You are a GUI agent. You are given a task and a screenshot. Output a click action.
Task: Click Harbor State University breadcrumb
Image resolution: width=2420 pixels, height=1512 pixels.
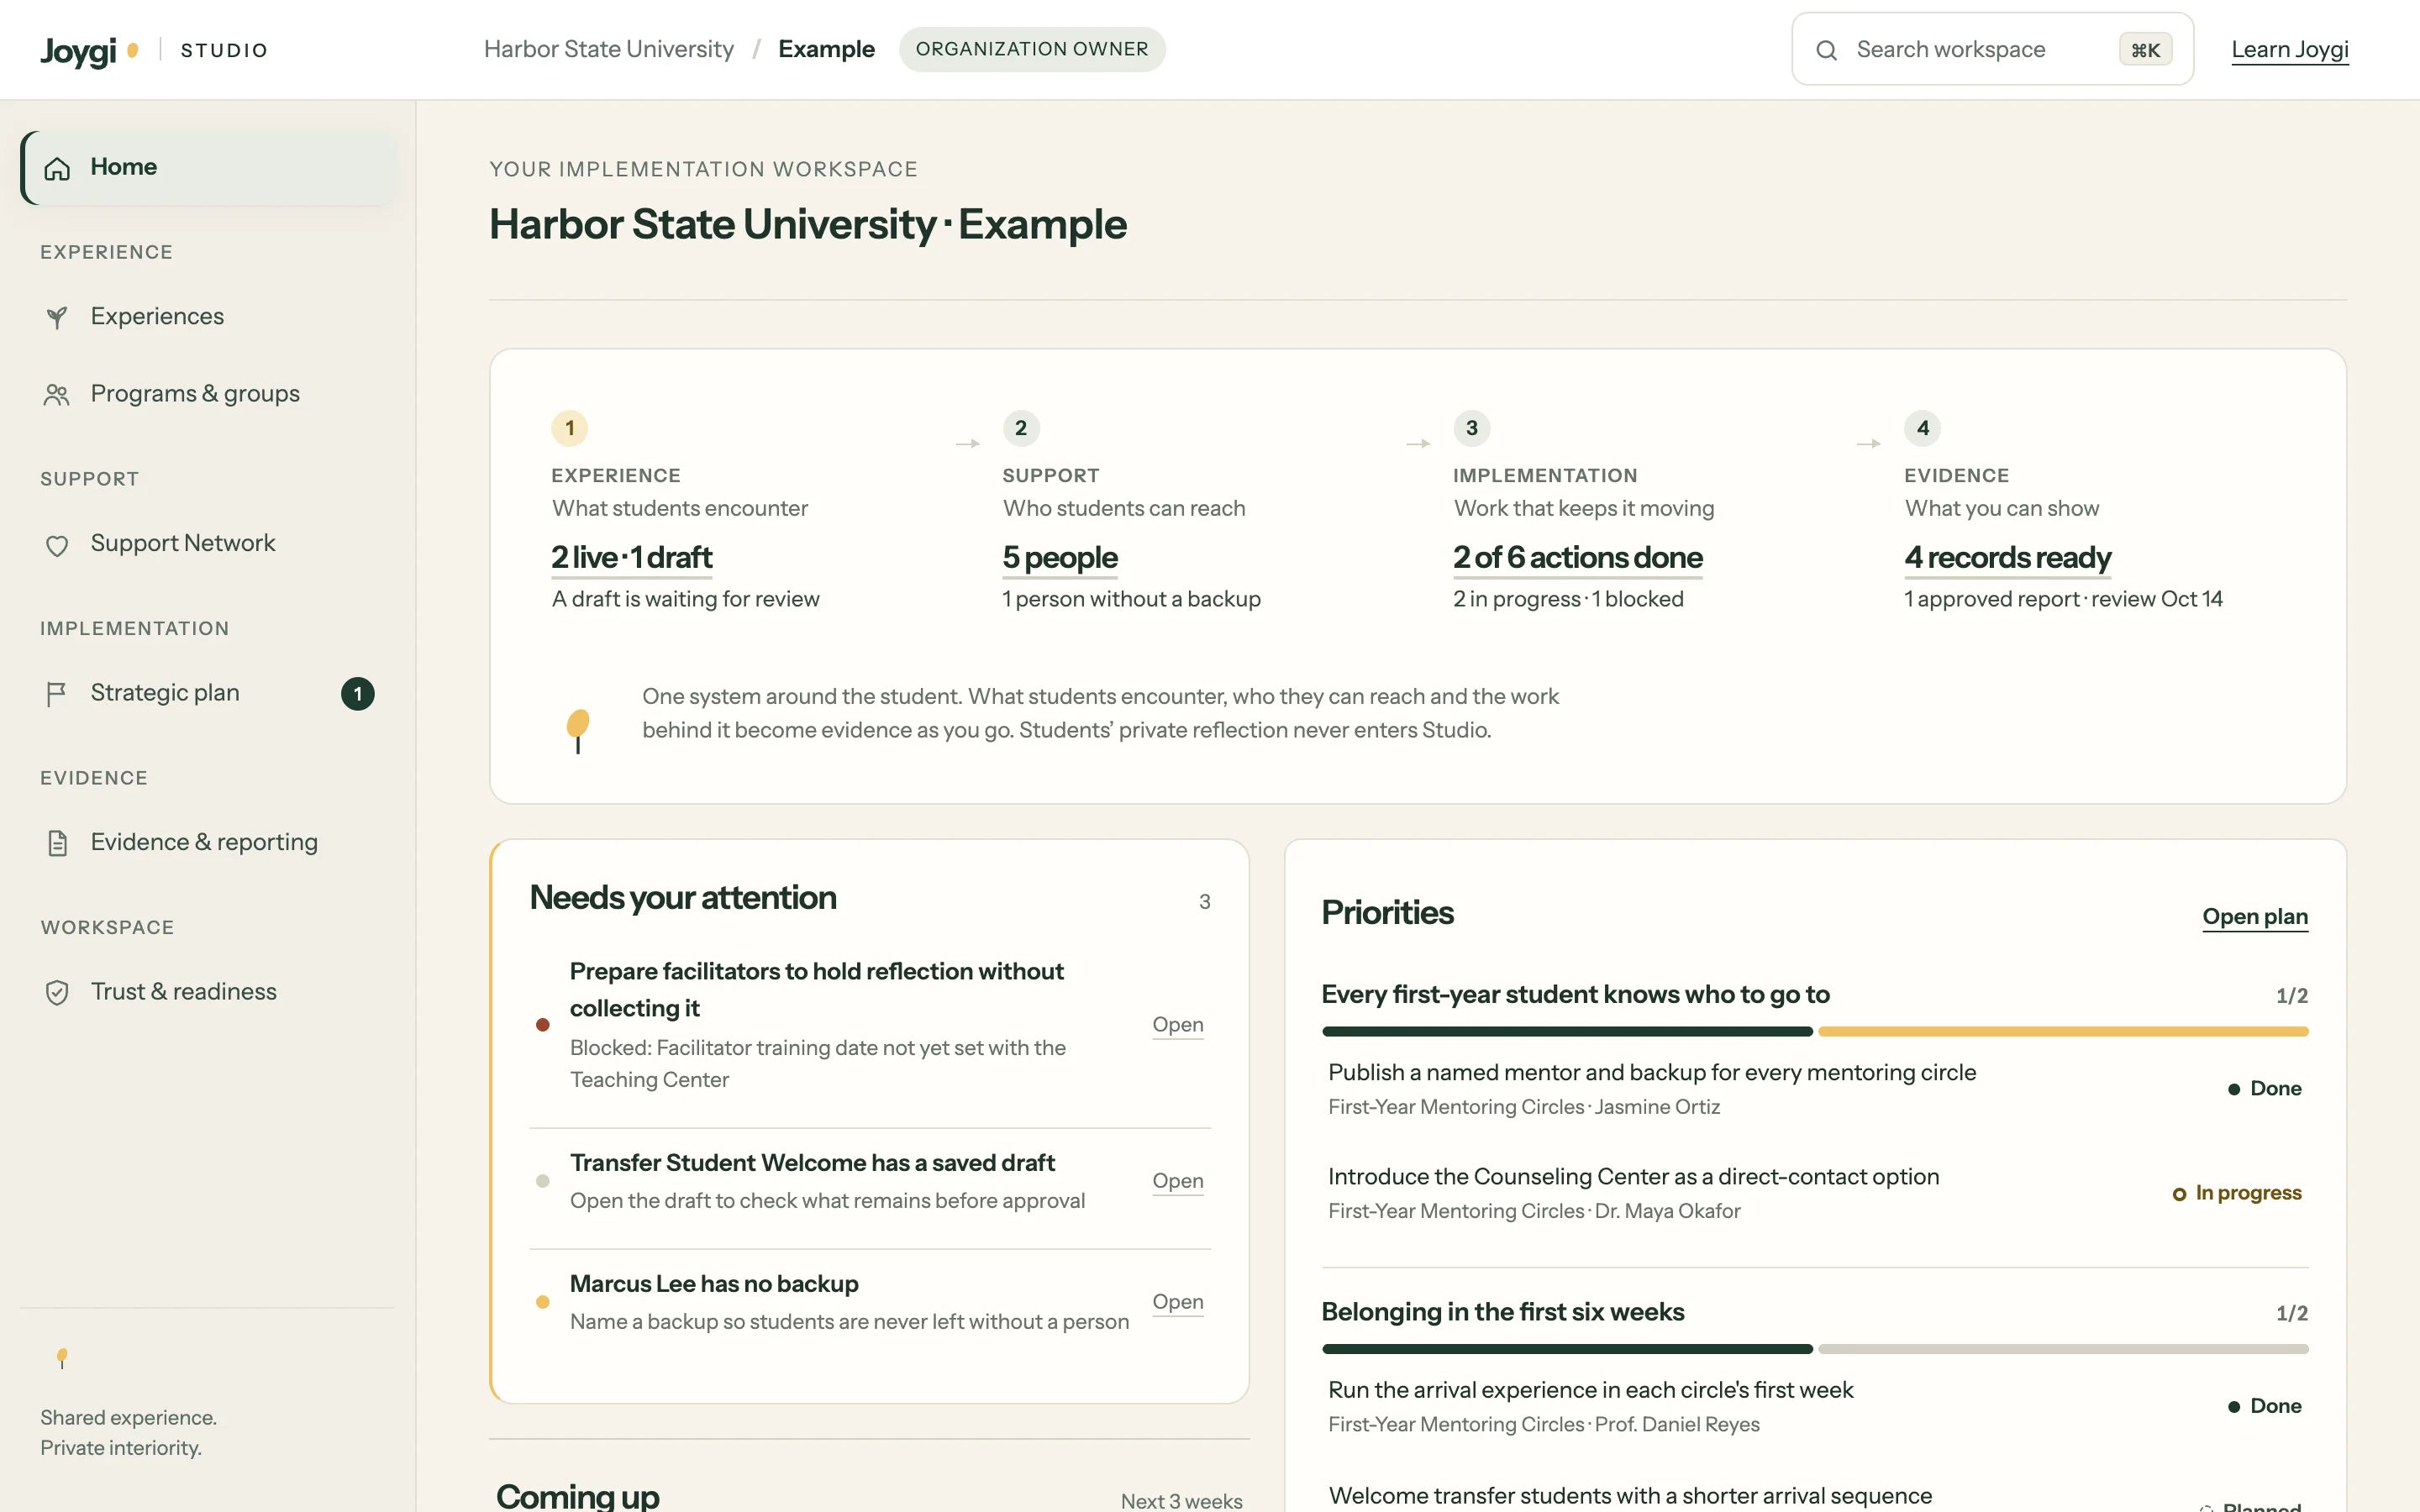(x=609, y=49)
